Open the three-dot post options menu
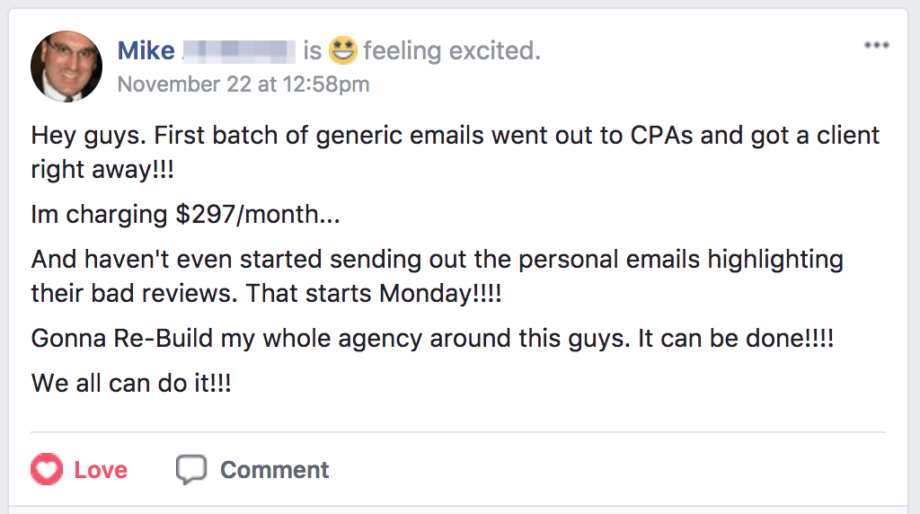Screen dimensions: 920x514 click(x=877, y=45)
